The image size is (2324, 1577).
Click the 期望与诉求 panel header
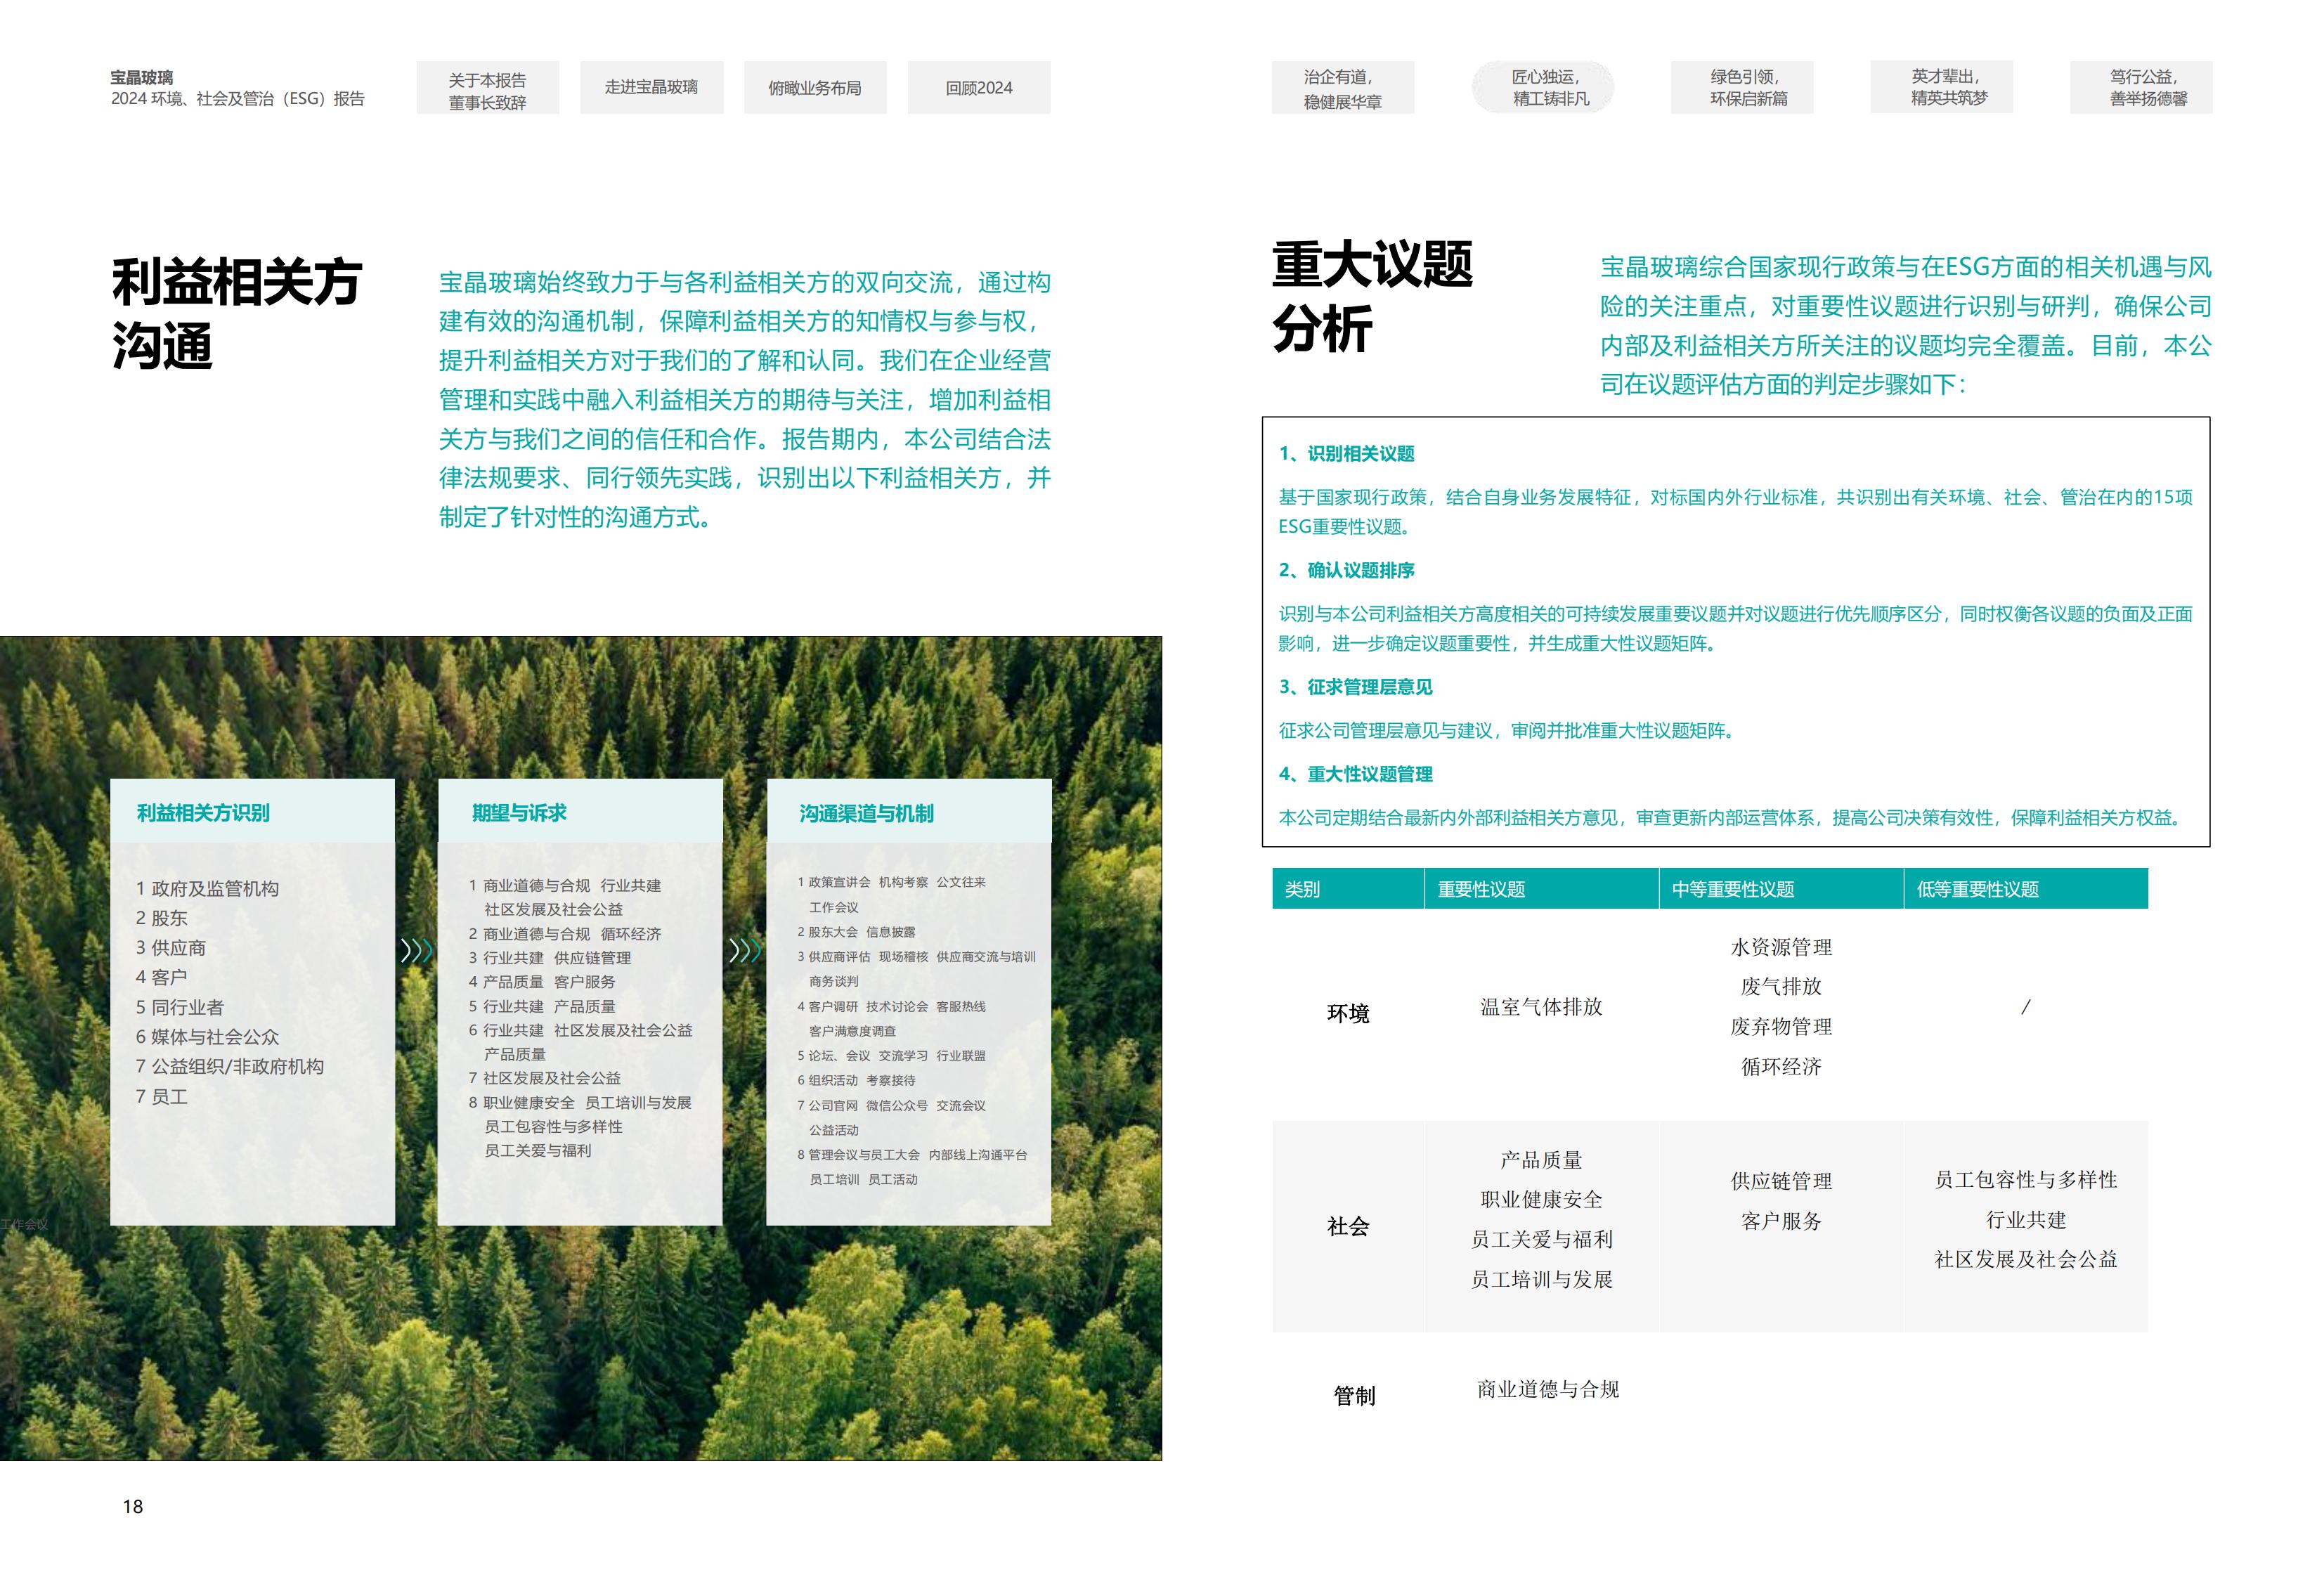click(519, 813)
